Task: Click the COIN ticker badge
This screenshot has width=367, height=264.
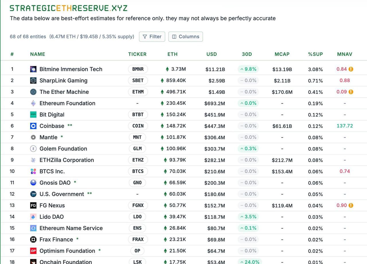Action: click(138, 126)
